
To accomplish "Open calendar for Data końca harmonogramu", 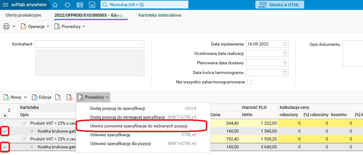I will point(285,72).
